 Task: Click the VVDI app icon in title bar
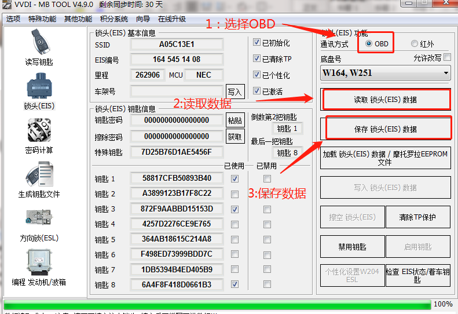coord(6,5)
